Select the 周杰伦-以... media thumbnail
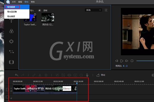 point(48,18)
